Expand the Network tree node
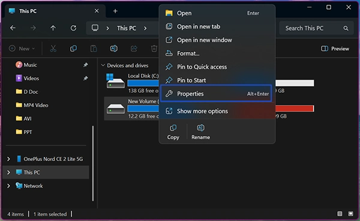 [x=8, y=186]
